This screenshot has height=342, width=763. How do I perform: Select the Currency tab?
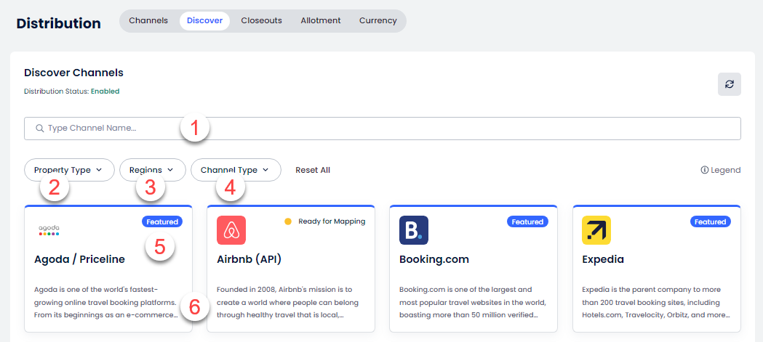tap(378, 20)
